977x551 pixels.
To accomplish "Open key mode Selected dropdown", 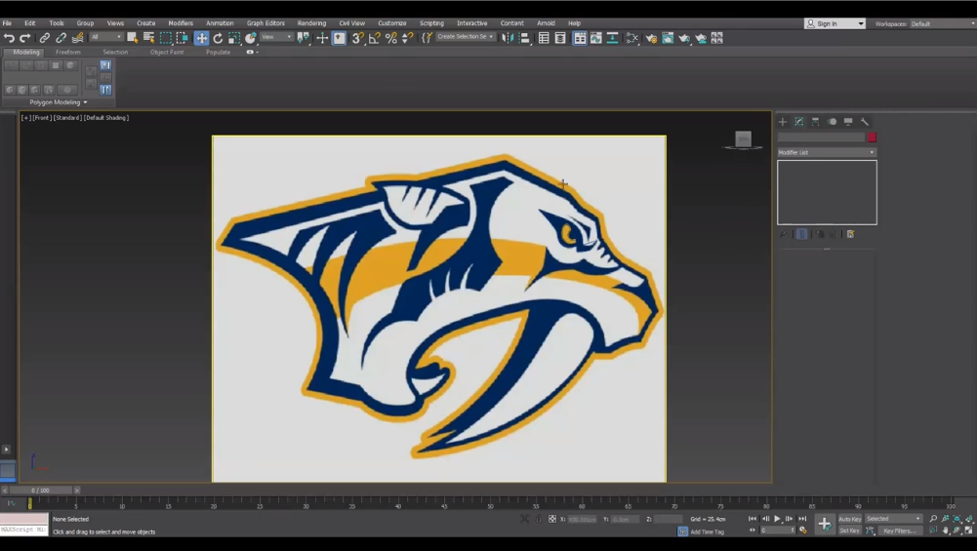I will pos(893,519).
